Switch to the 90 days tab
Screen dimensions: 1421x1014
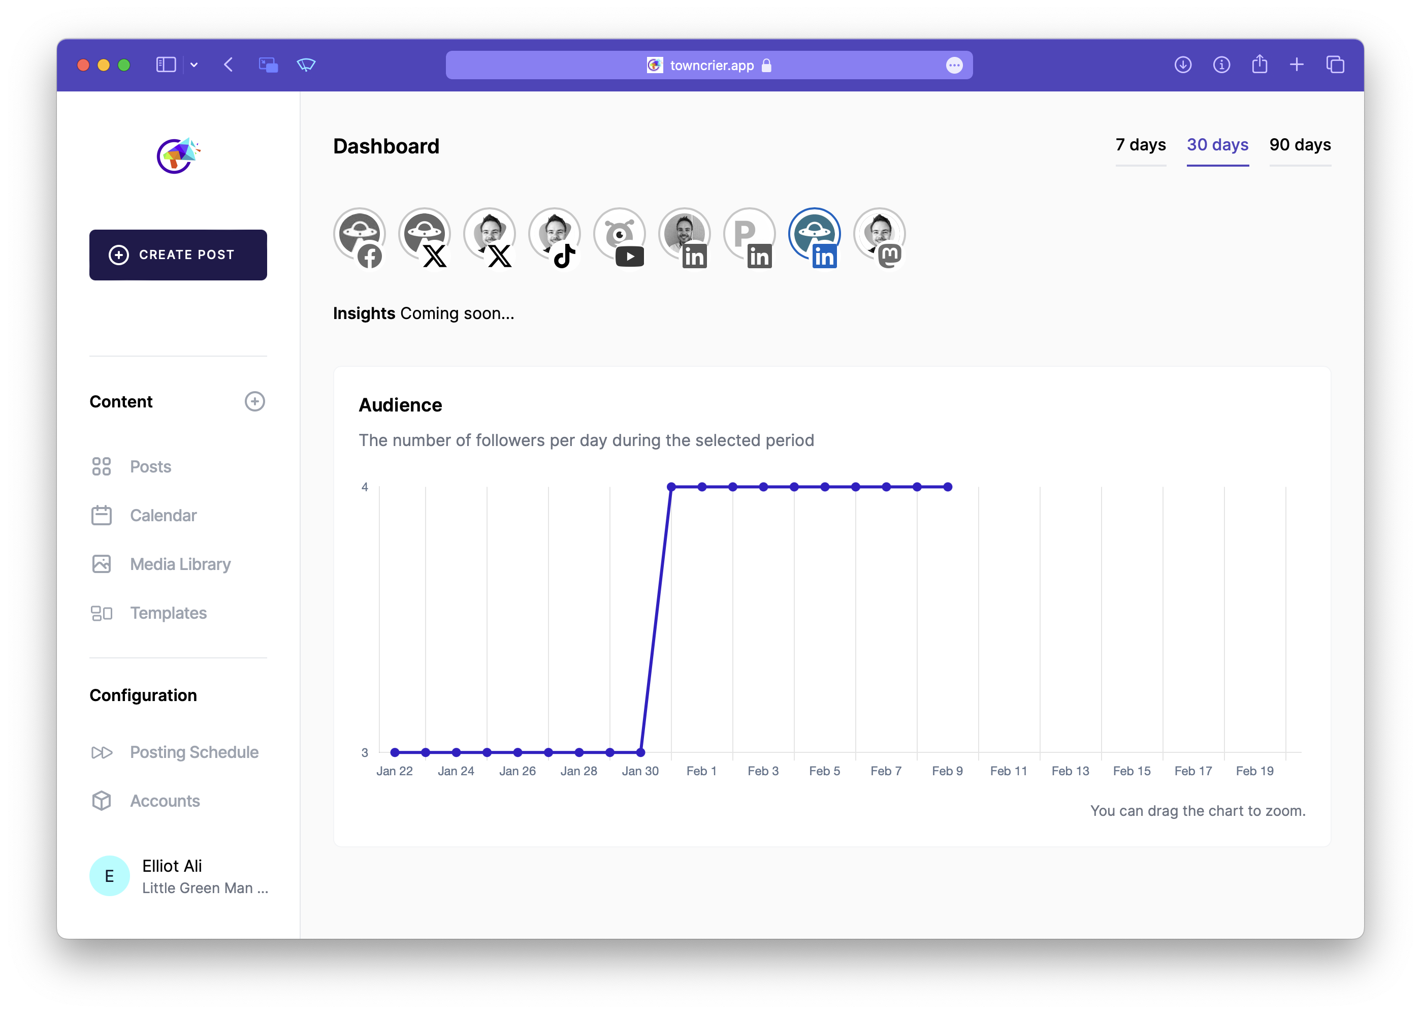(1300, 145)
